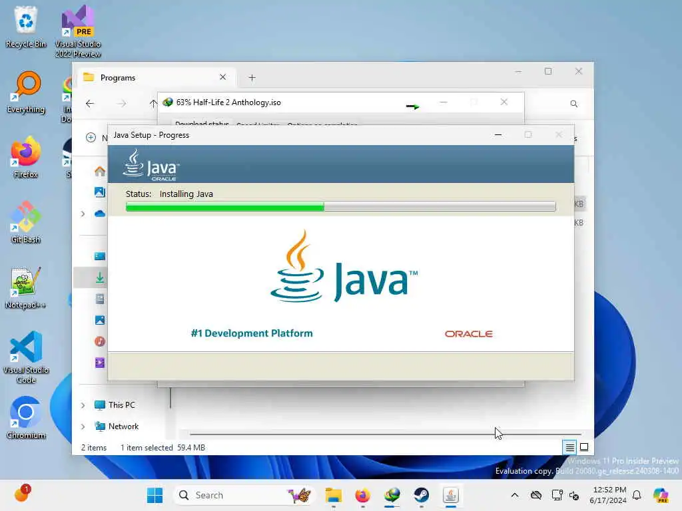Open Internet Download Manager taskbar icon
The image size is (682, 511).
[x=392, y=495]
